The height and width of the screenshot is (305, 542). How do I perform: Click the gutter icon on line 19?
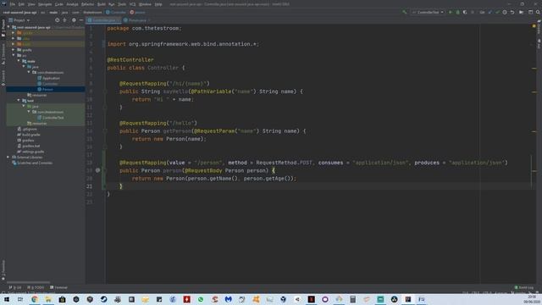(x=98, y=170)
